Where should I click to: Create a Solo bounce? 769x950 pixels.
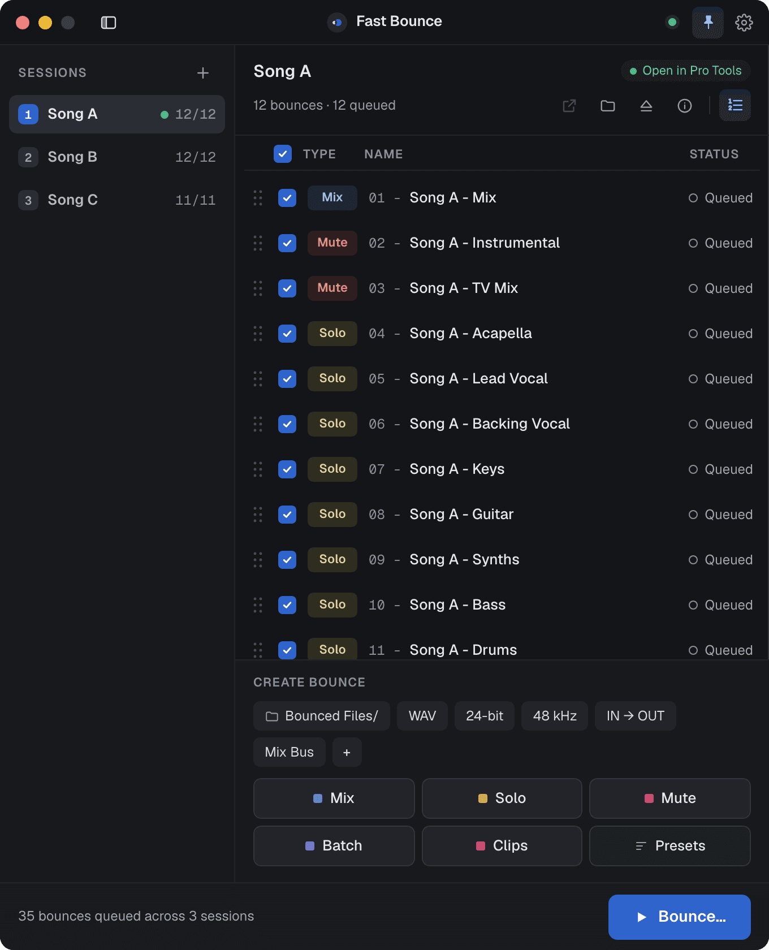click(502, 798)
